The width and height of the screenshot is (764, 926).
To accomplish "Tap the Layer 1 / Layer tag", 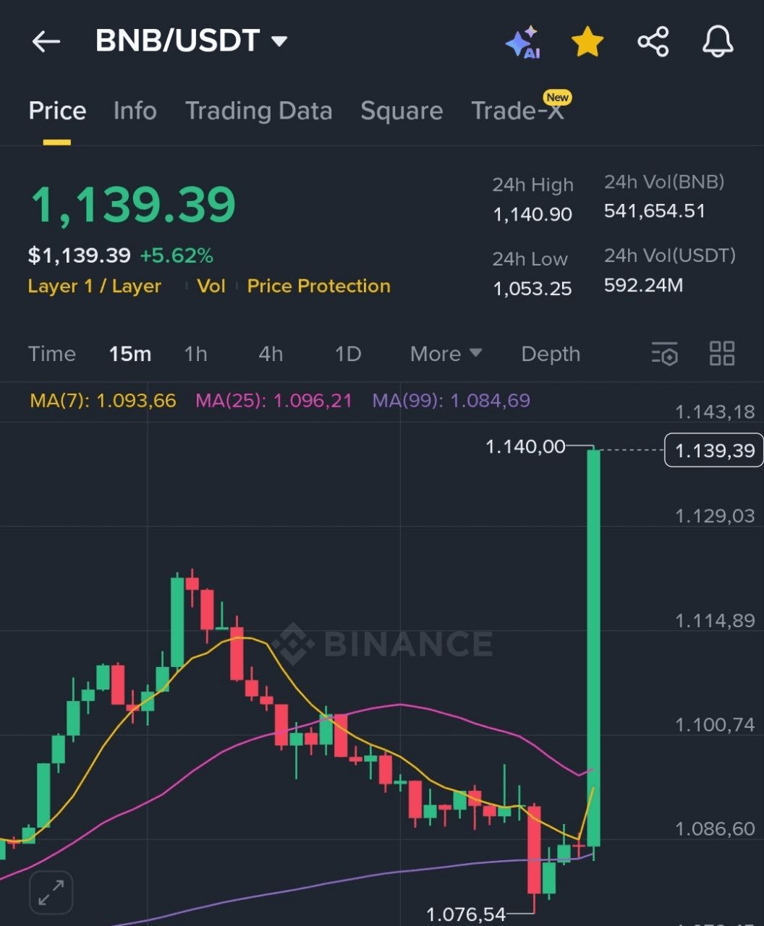I will pyautogui.click(x=94, y=286).
